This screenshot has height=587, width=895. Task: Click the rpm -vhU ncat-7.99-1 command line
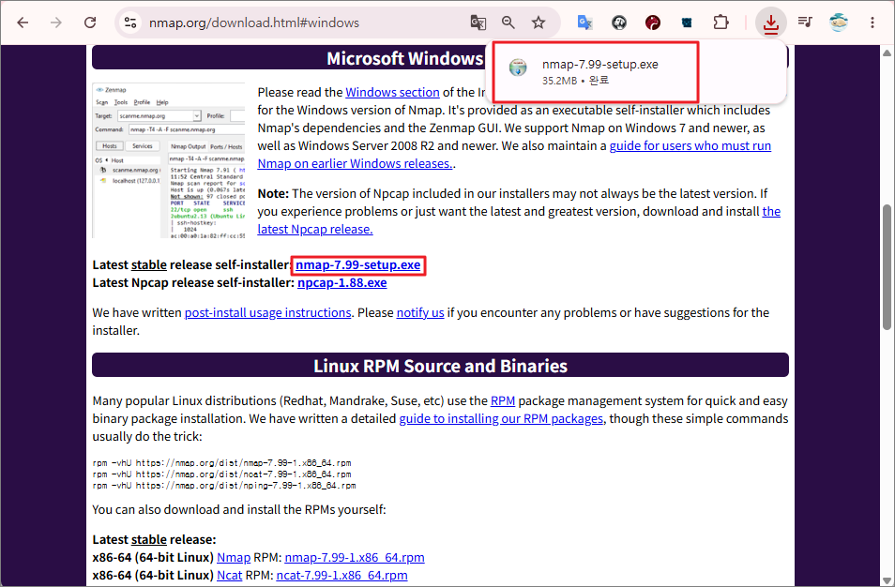click(x=221, y=474)
